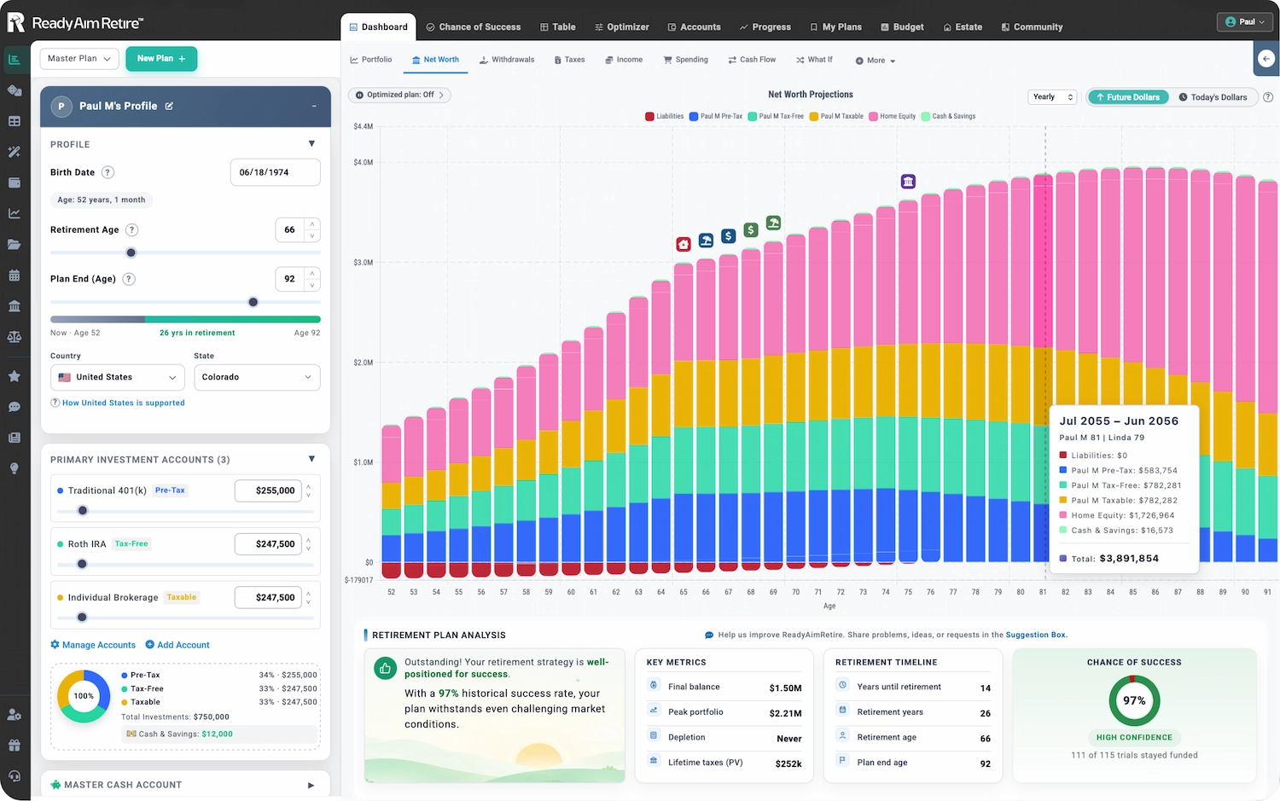The height and width of the screenshot is (801, 1280).
Task: Click the help icon next to Birth Date
Action: tap(108, 172)
